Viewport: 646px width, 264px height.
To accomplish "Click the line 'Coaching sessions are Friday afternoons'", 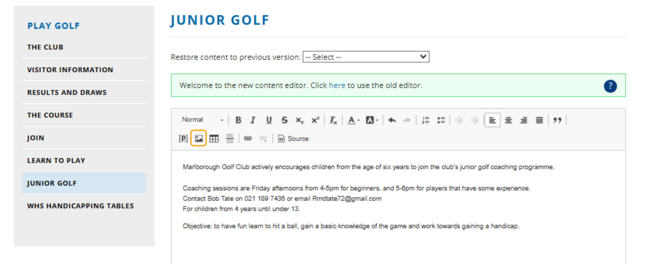I will click(356, 188).
